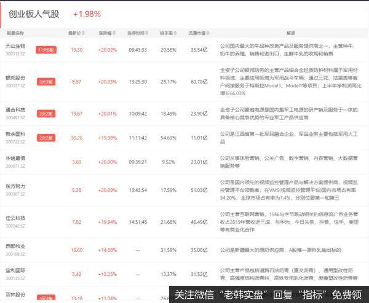Sort by 最新价 using its sort arrows
The height and width of the screenshot is (303, 369).
(x=83, y=33)
